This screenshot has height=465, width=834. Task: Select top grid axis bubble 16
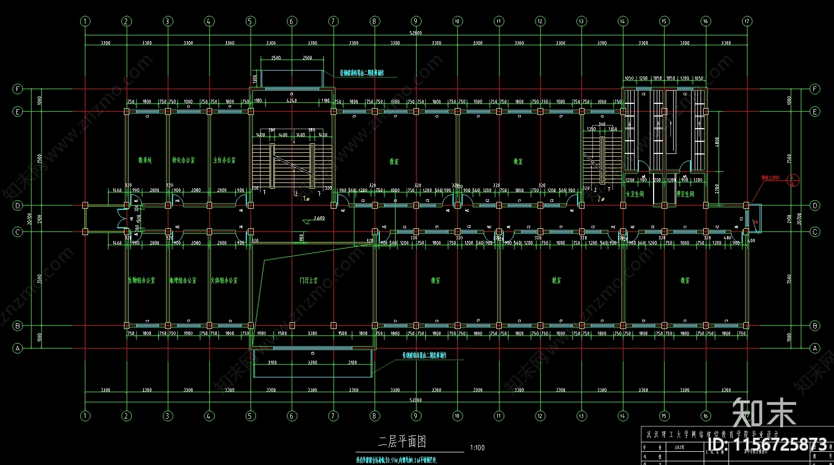pyautogui.click(x=705, y=21)
